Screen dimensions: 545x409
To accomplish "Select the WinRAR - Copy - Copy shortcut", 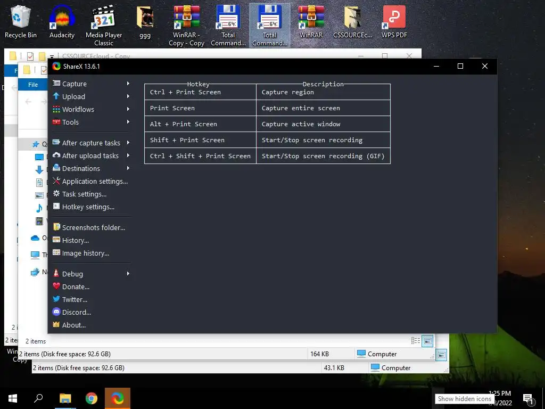I will coord(187,26).
